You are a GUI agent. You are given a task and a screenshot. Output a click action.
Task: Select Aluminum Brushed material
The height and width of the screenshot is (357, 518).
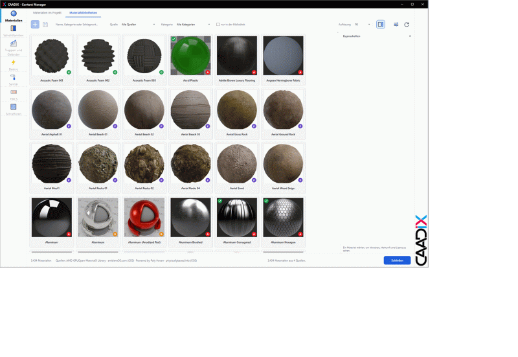tap(190, 222)
